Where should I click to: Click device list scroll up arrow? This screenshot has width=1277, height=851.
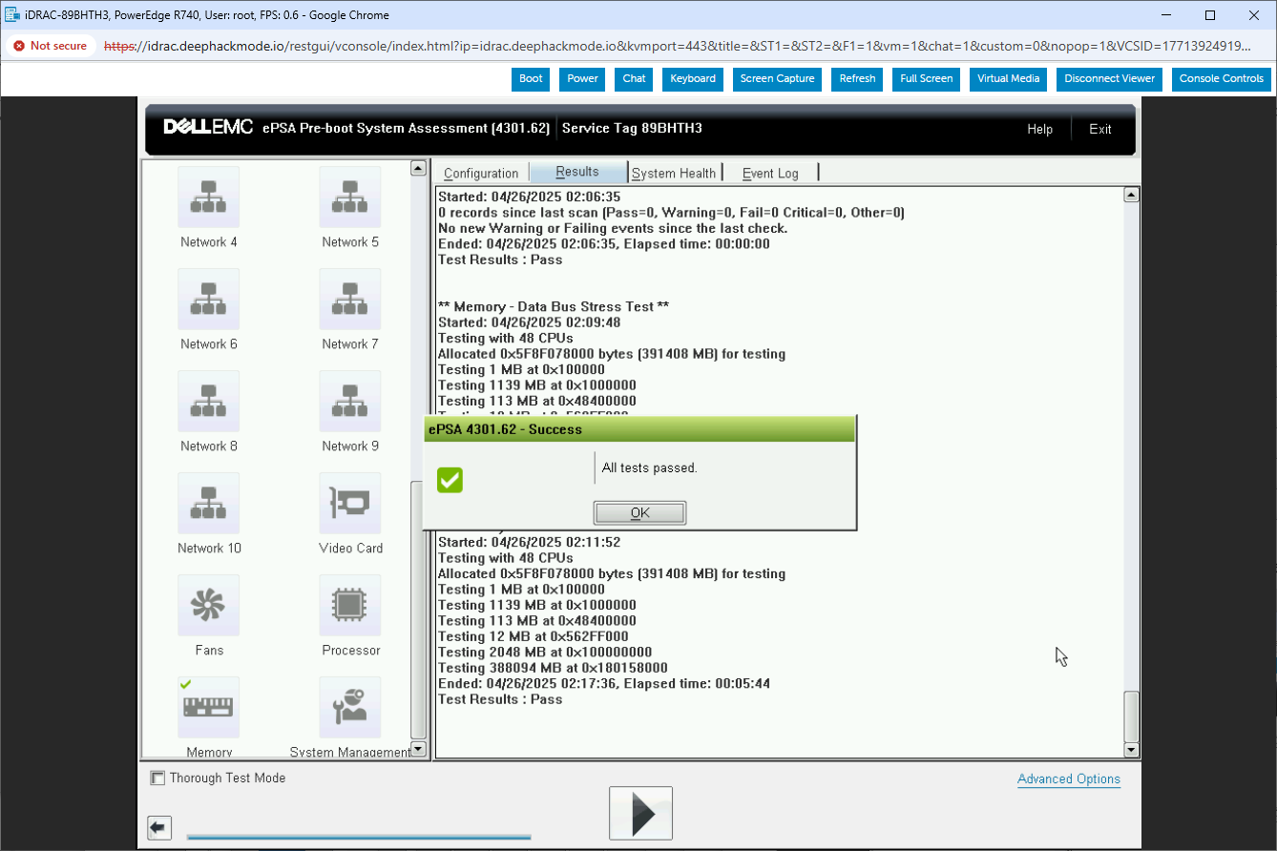pyautogui.click(x=418, y=169)
